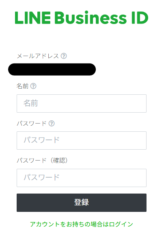Click the grey 名前 placeholder text

point(31,103)
